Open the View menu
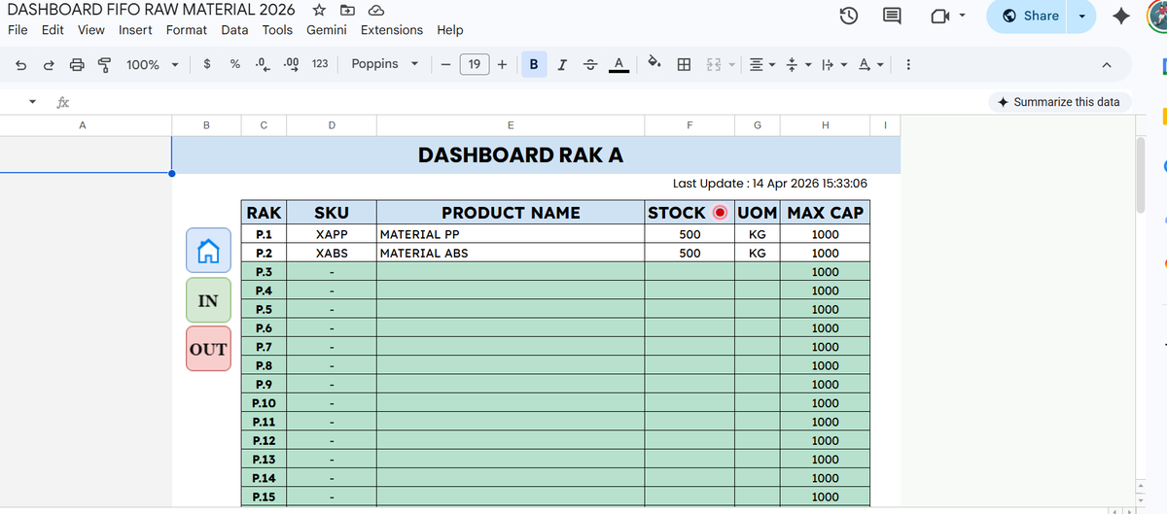The width and height of the screenshot is (1167, 514). 91,30
